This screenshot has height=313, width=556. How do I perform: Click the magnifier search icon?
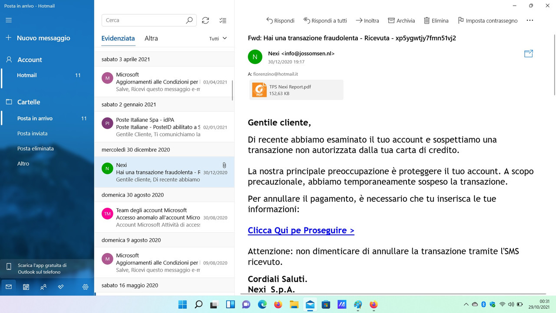tap(189, 20)
